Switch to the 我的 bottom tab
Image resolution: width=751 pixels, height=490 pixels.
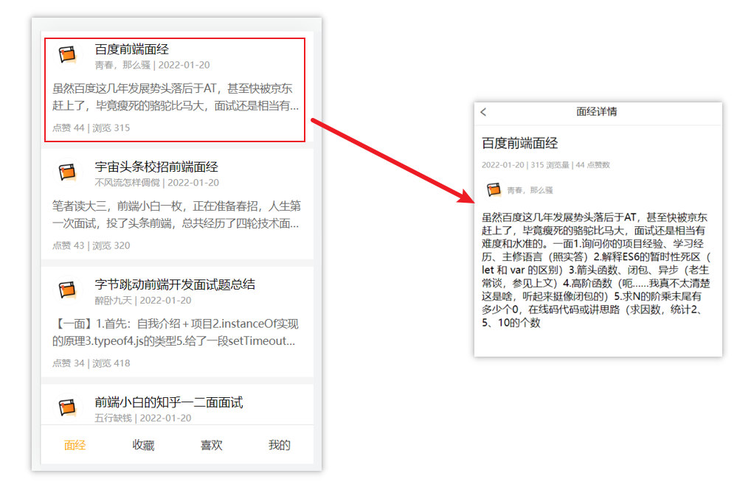coord(280,446)
